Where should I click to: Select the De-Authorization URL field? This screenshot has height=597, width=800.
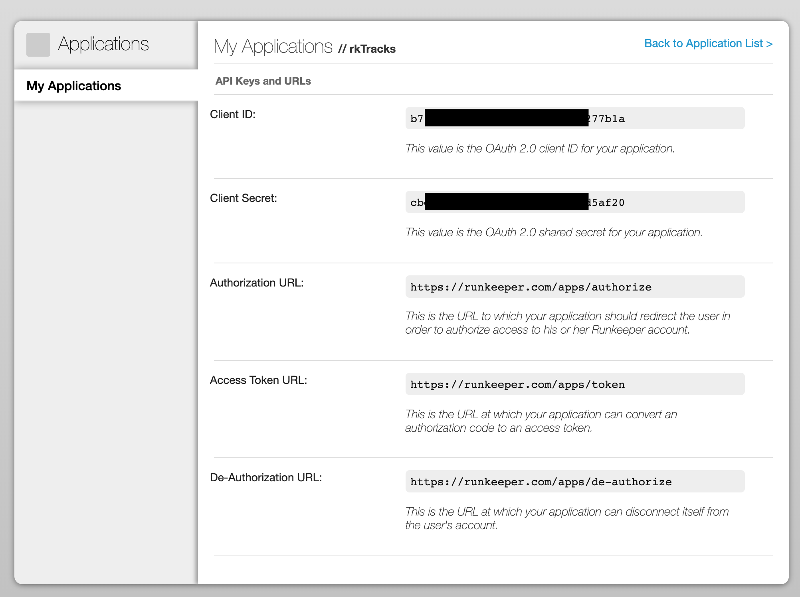575,481
